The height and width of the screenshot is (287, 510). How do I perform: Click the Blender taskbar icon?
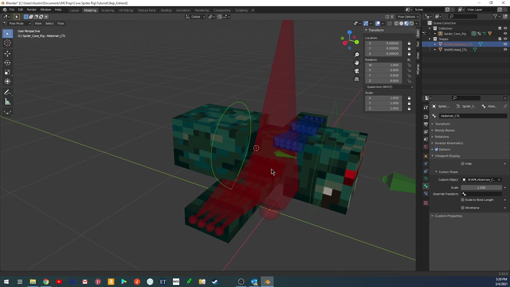[x=267, y=282]
